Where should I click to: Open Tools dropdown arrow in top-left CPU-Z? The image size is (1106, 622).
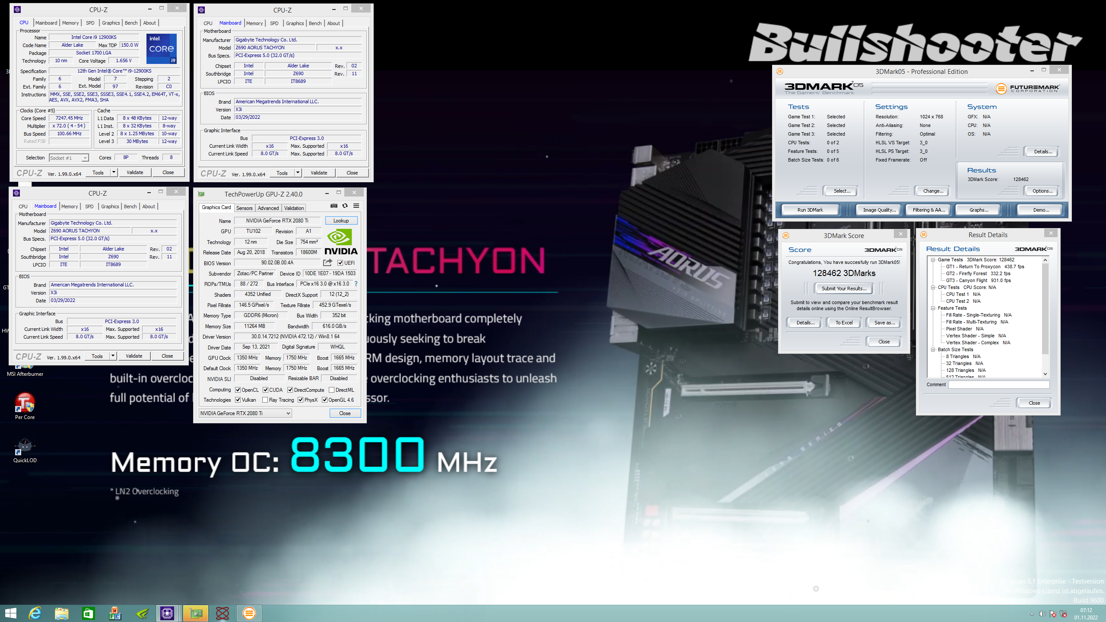[x=114, y=172]
